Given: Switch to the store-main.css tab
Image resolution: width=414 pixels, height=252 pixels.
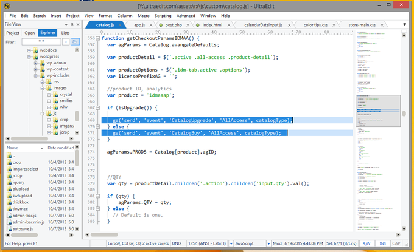Looking at the screenshot, I should pos(362,25).
